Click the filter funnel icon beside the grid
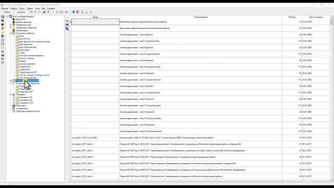Screen dimensions: 334x188 67,21
